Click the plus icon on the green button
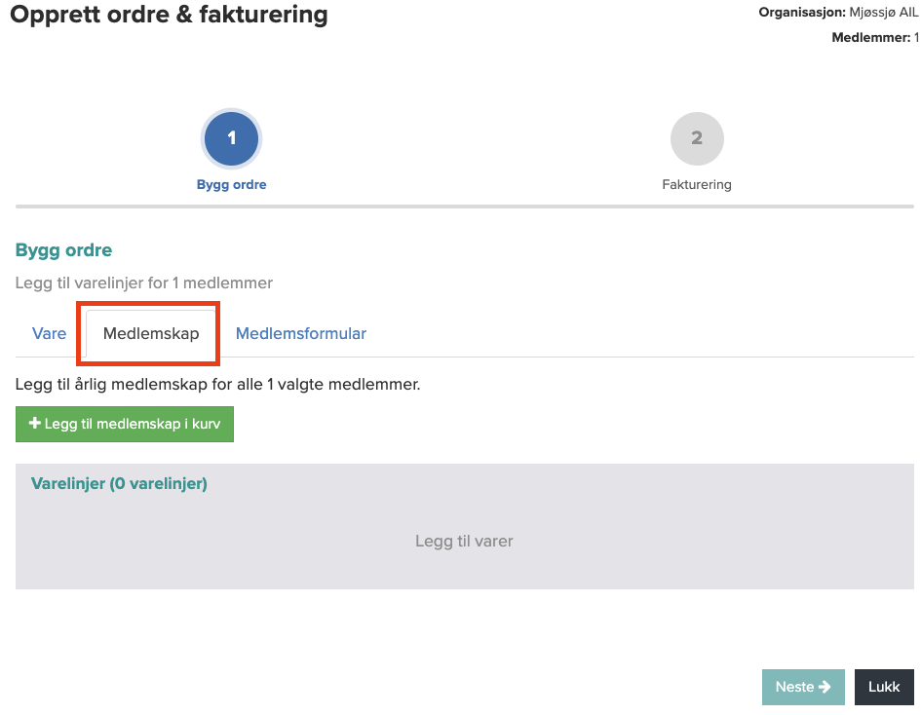The image size is (921, 715). (x=35, y=423)
